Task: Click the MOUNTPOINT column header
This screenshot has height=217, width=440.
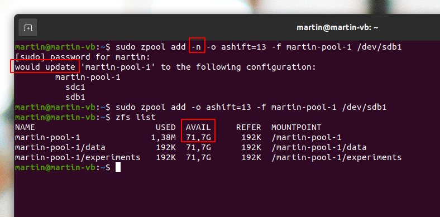Action: (x=296, y=127)
